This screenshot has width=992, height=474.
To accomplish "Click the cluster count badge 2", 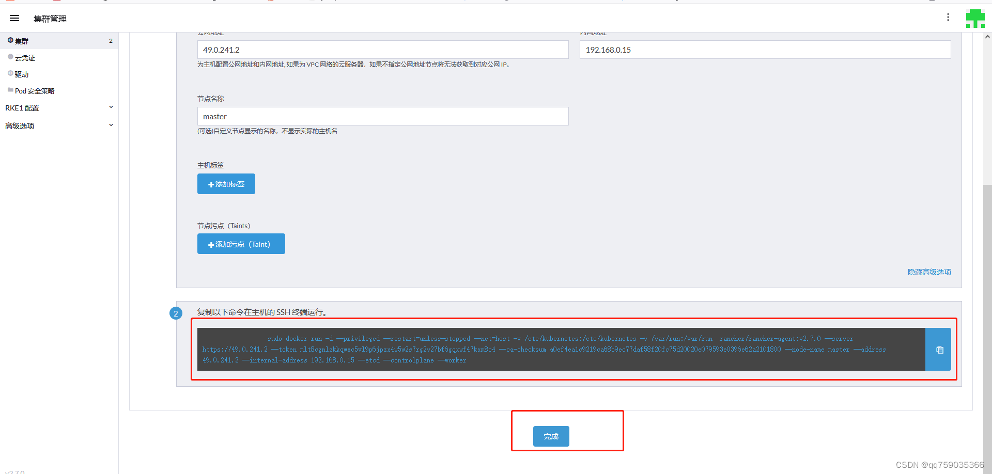I will [x=111, y=41].
